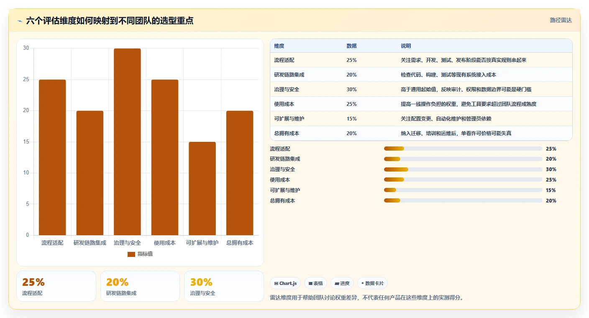Viewport: 589px width, 318px height.
Task: Click the 流程适配 progress bar
Action: click(463, 149)
